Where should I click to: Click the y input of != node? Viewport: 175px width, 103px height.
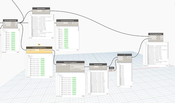(x=120, y=59)
